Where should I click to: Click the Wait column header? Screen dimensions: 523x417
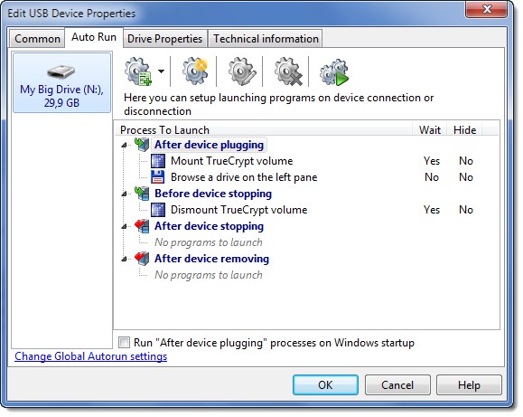point(430,129)
